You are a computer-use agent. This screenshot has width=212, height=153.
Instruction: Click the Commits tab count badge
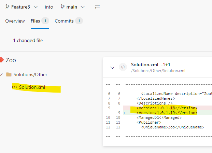tap(79, 21)
